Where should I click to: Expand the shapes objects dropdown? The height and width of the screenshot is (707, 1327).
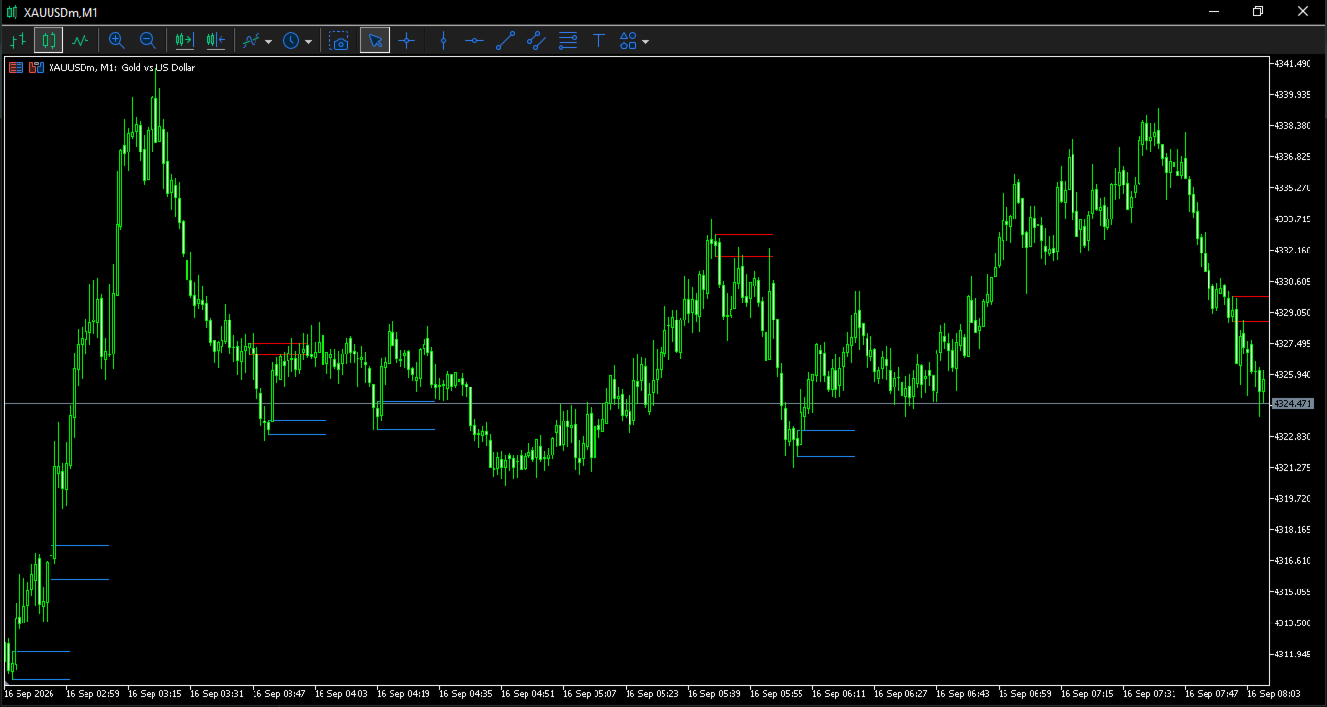pos(634,41)
